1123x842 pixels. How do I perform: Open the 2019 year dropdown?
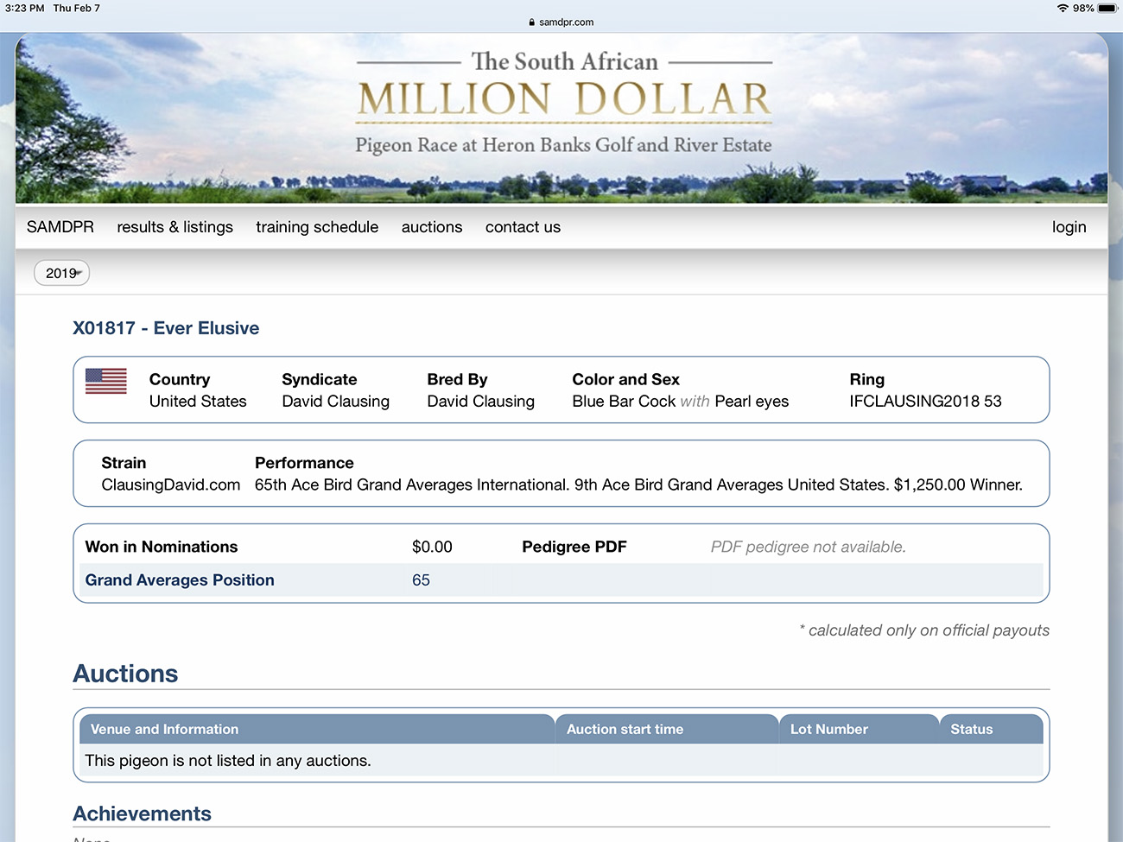(x=61, y=273)
